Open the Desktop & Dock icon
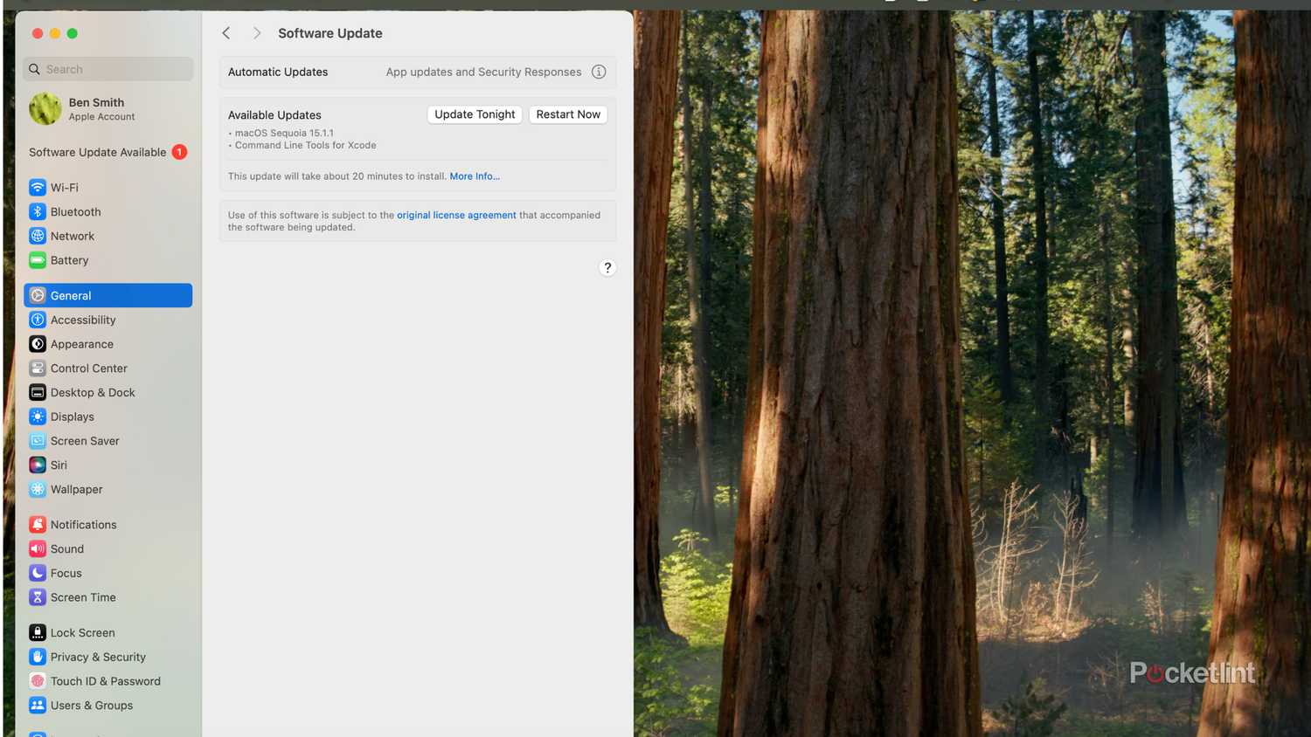1311x737 pixels. (x=38, y=393)
